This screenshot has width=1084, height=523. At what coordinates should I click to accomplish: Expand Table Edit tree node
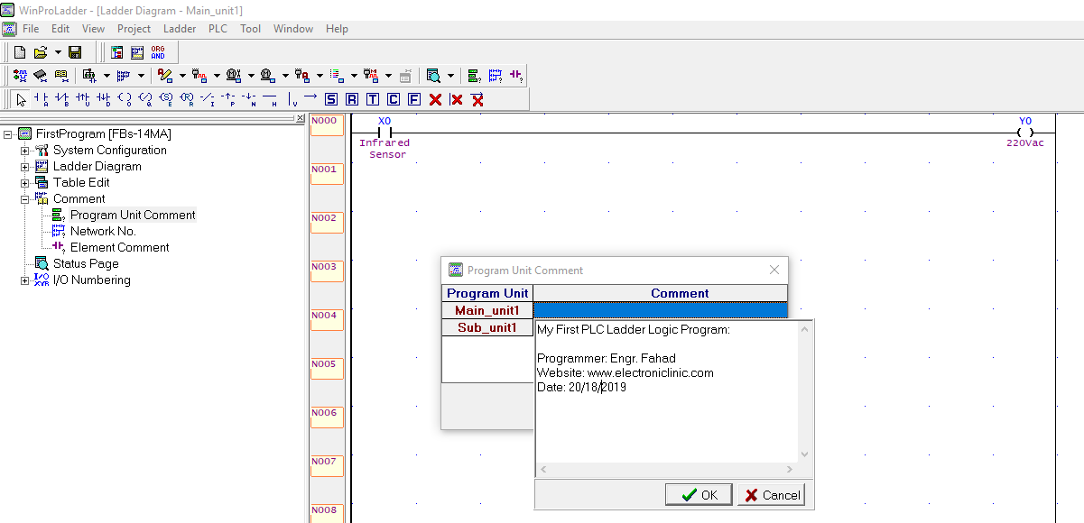[x=25, y=182]
